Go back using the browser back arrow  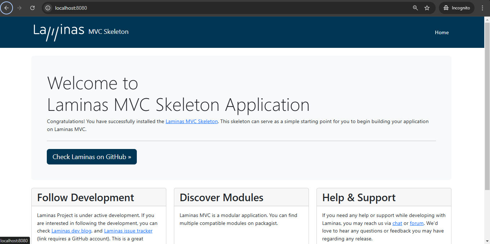click(x=6, y=8)
